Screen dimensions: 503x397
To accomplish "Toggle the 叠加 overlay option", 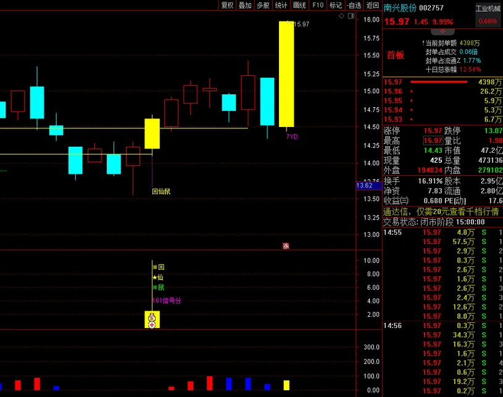I will (245, 5).
